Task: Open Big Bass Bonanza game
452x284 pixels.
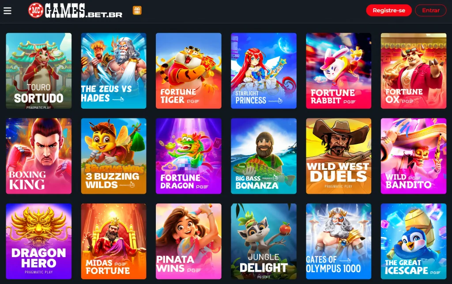Action: pyautogui.click(x=264, y=156)
